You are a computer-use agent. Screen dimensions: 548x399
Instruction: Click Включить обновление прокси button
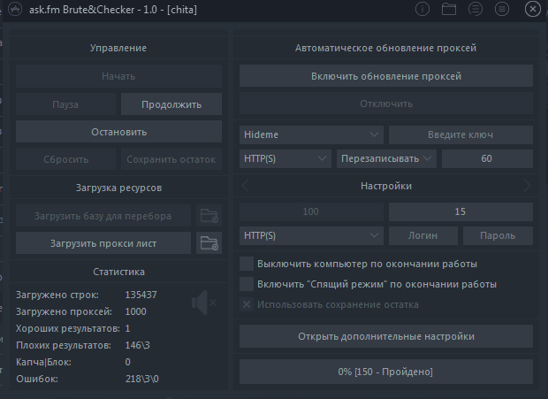point(386,76)
